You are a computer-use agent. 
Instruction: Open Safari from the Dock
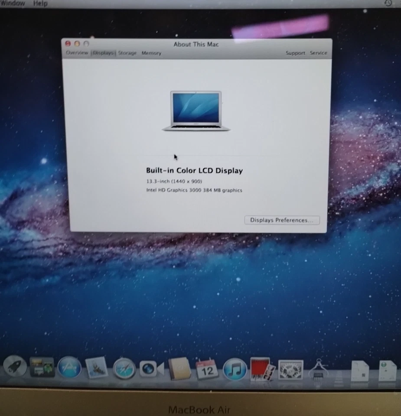pyautogui.click(x=124, y=370)
